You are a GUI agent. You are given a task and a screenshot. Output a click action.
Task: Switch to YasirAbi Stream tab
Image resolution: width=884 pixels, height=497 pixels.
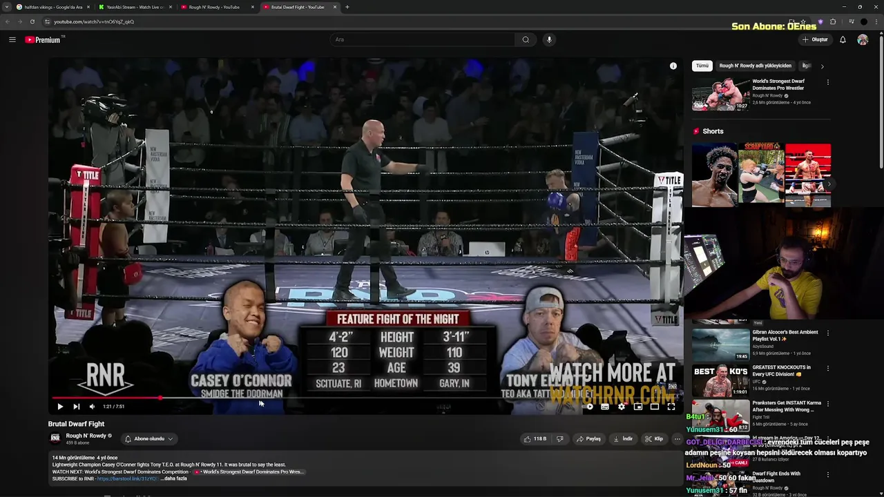tap(135, 7)
